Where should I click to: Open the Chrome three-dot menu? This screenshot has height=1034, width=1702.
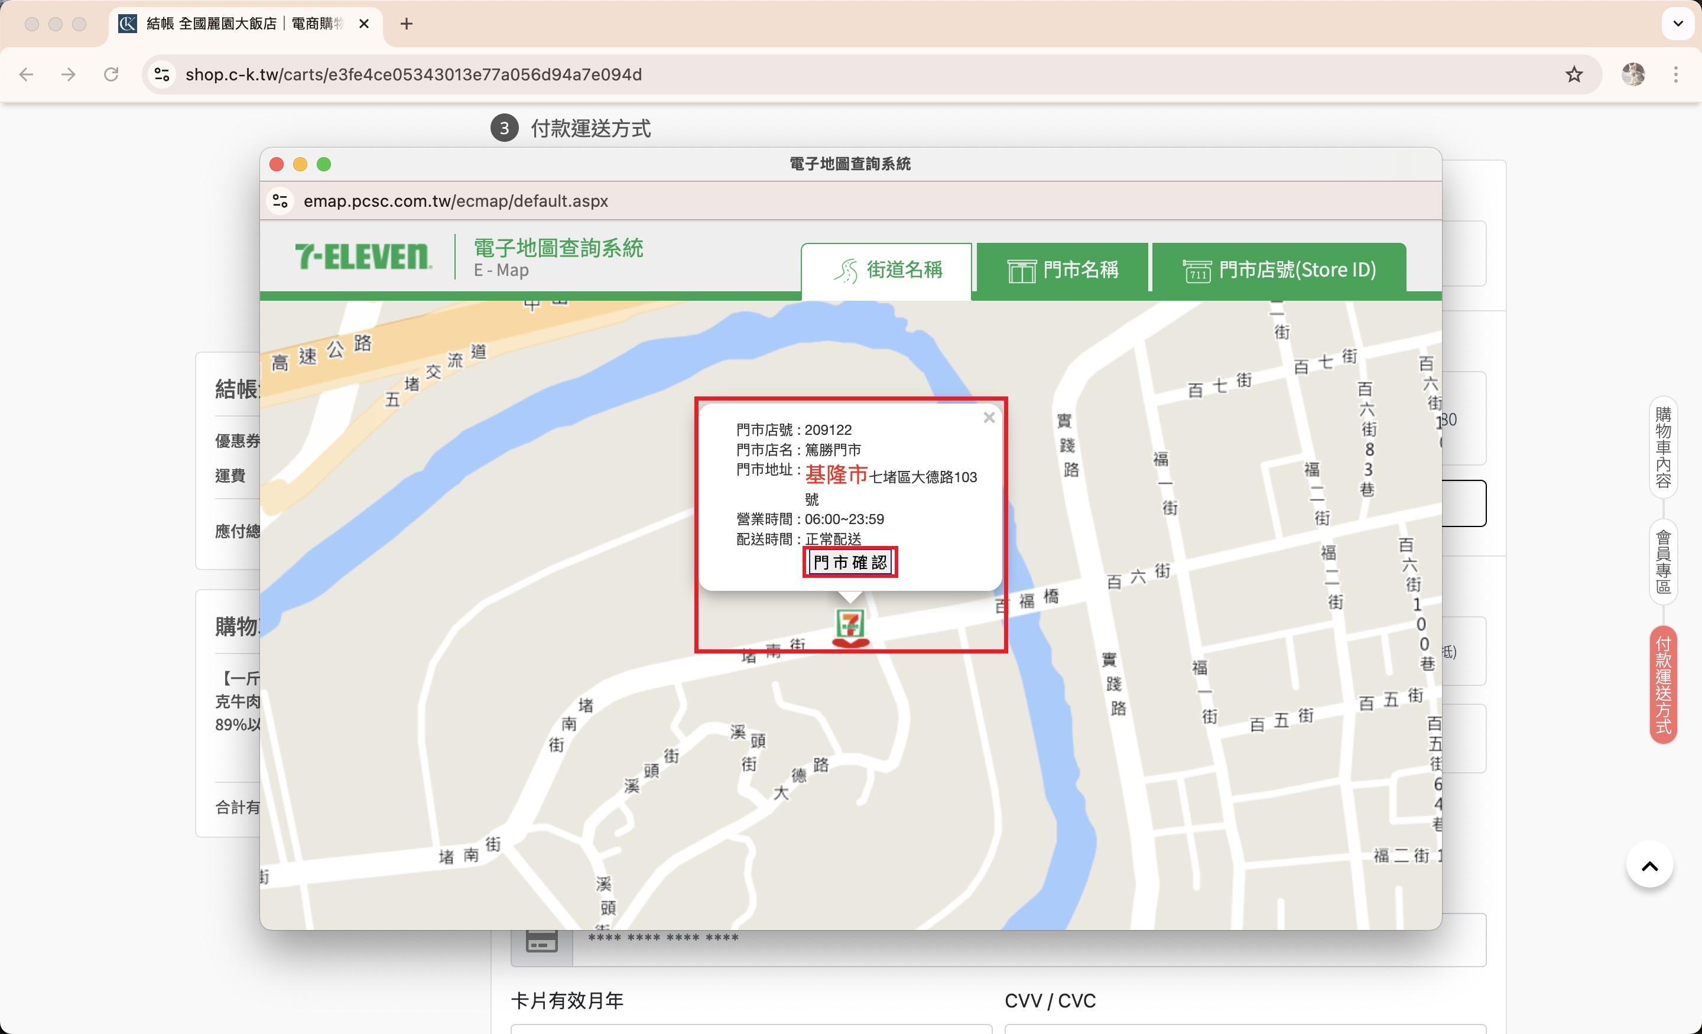[x=1676, y=74]
